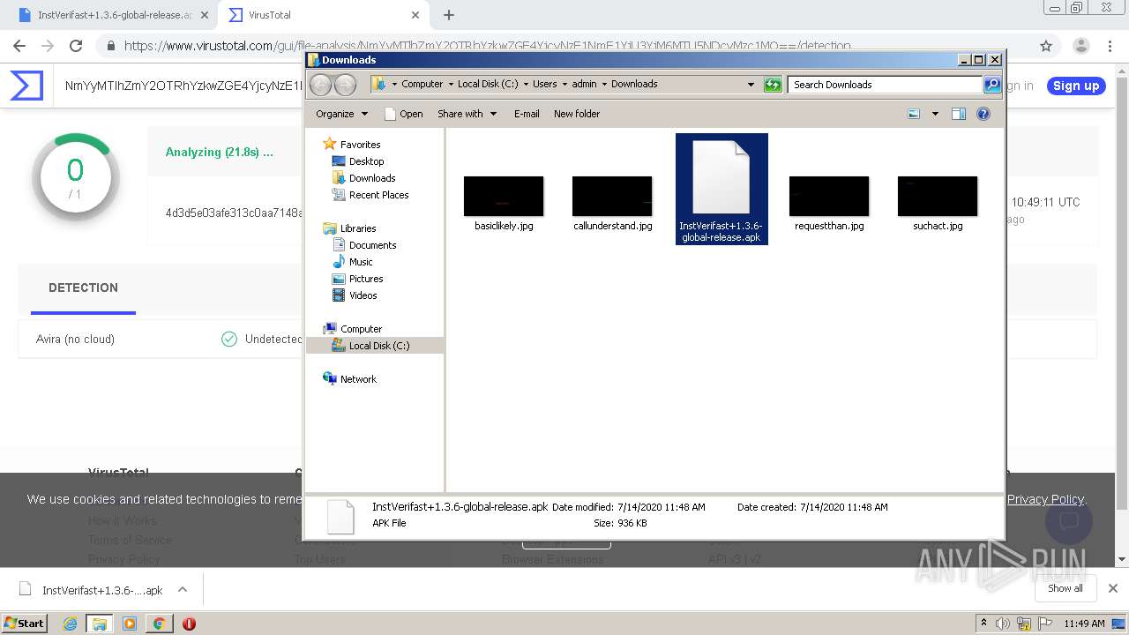Change the view icon in explorer toolbar

click(x=914, y=114)
